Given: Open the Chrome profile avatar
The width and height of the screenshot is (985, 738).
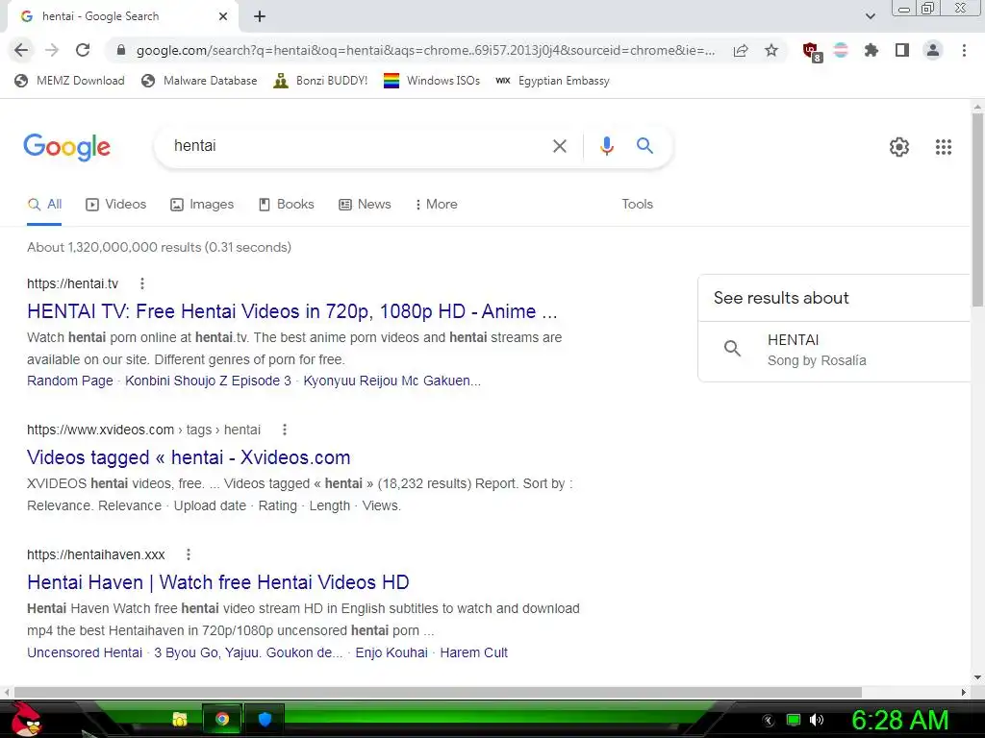Looking at the screenshot, I should tap(933, 50).
